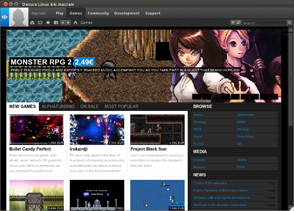
Task: Open the Irukandji title link
Action: (x=79, y=149)
